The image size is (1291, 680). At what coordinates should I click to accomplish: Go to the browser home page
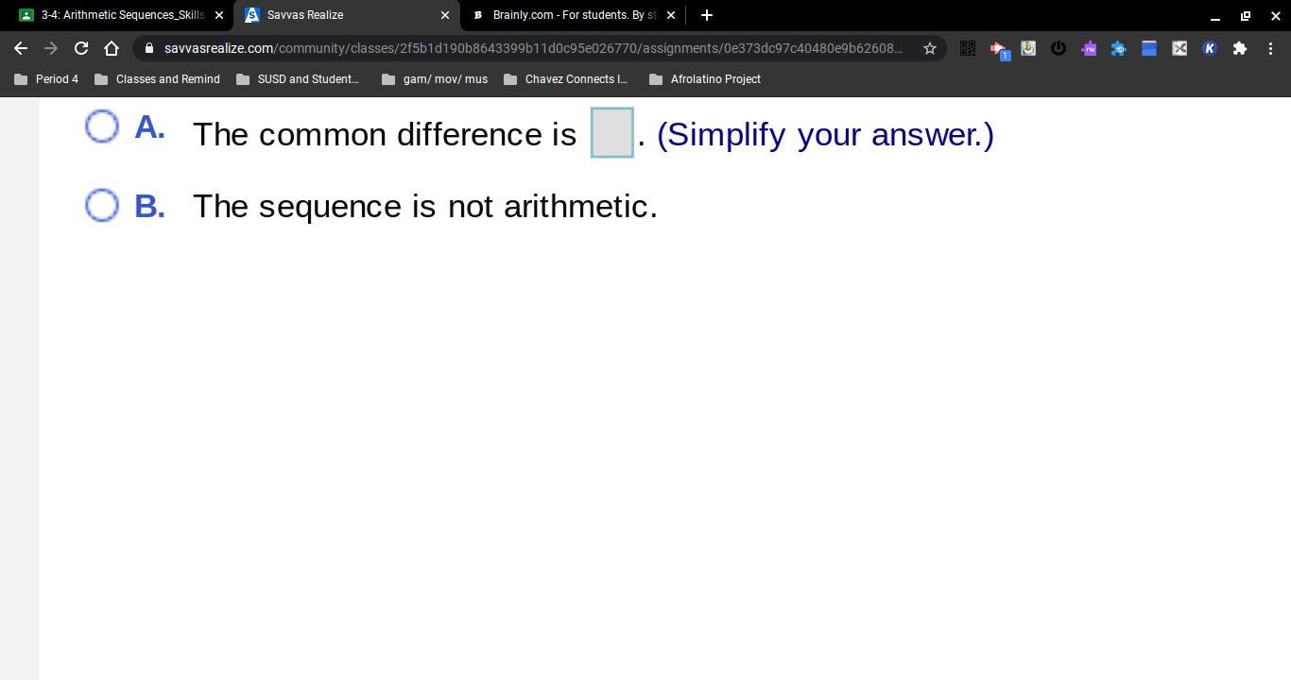click(112, 48)
